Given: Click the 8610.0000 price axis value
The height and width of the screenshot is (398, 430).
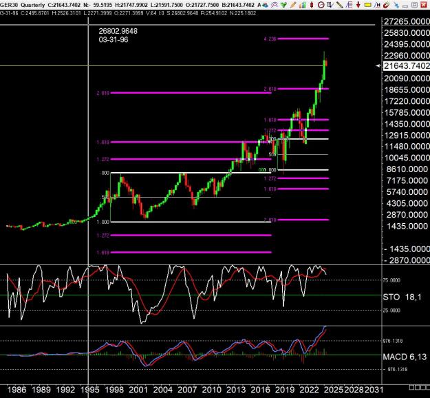Looking at the screenshot, I should click(x=407, y=169).
